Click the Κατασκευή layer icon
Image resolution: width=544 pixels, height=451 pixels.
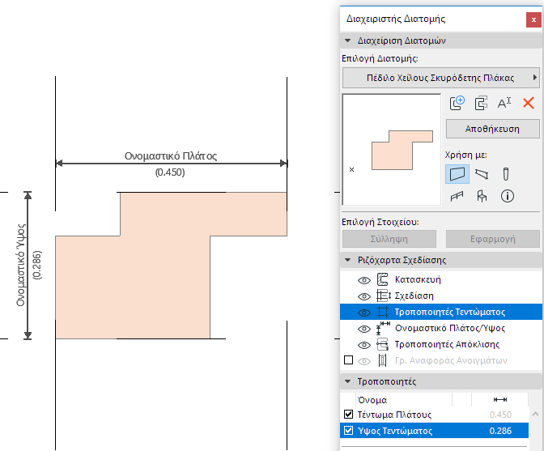382,279
